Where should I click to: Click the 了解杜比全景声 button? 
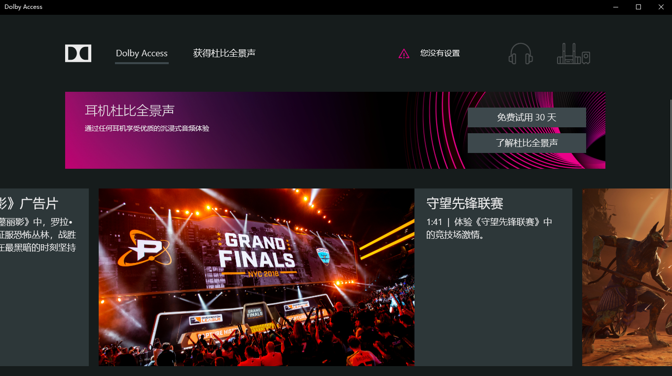(x=527, y=143)
